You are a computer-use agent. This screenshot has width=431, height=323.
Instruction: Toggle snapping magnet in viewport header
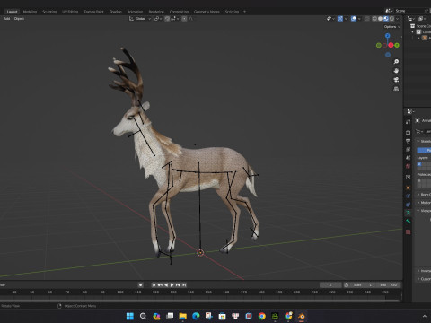click(x=167, y=19)
